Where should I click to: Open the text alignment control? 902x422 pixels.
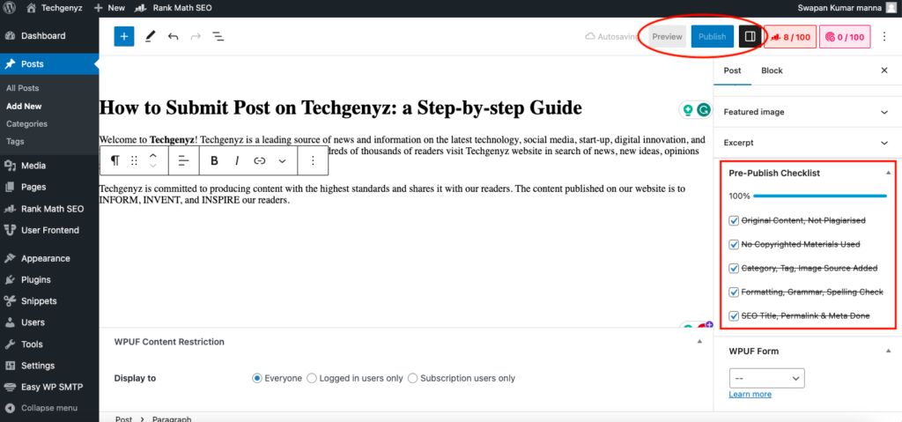pos(183,160)
